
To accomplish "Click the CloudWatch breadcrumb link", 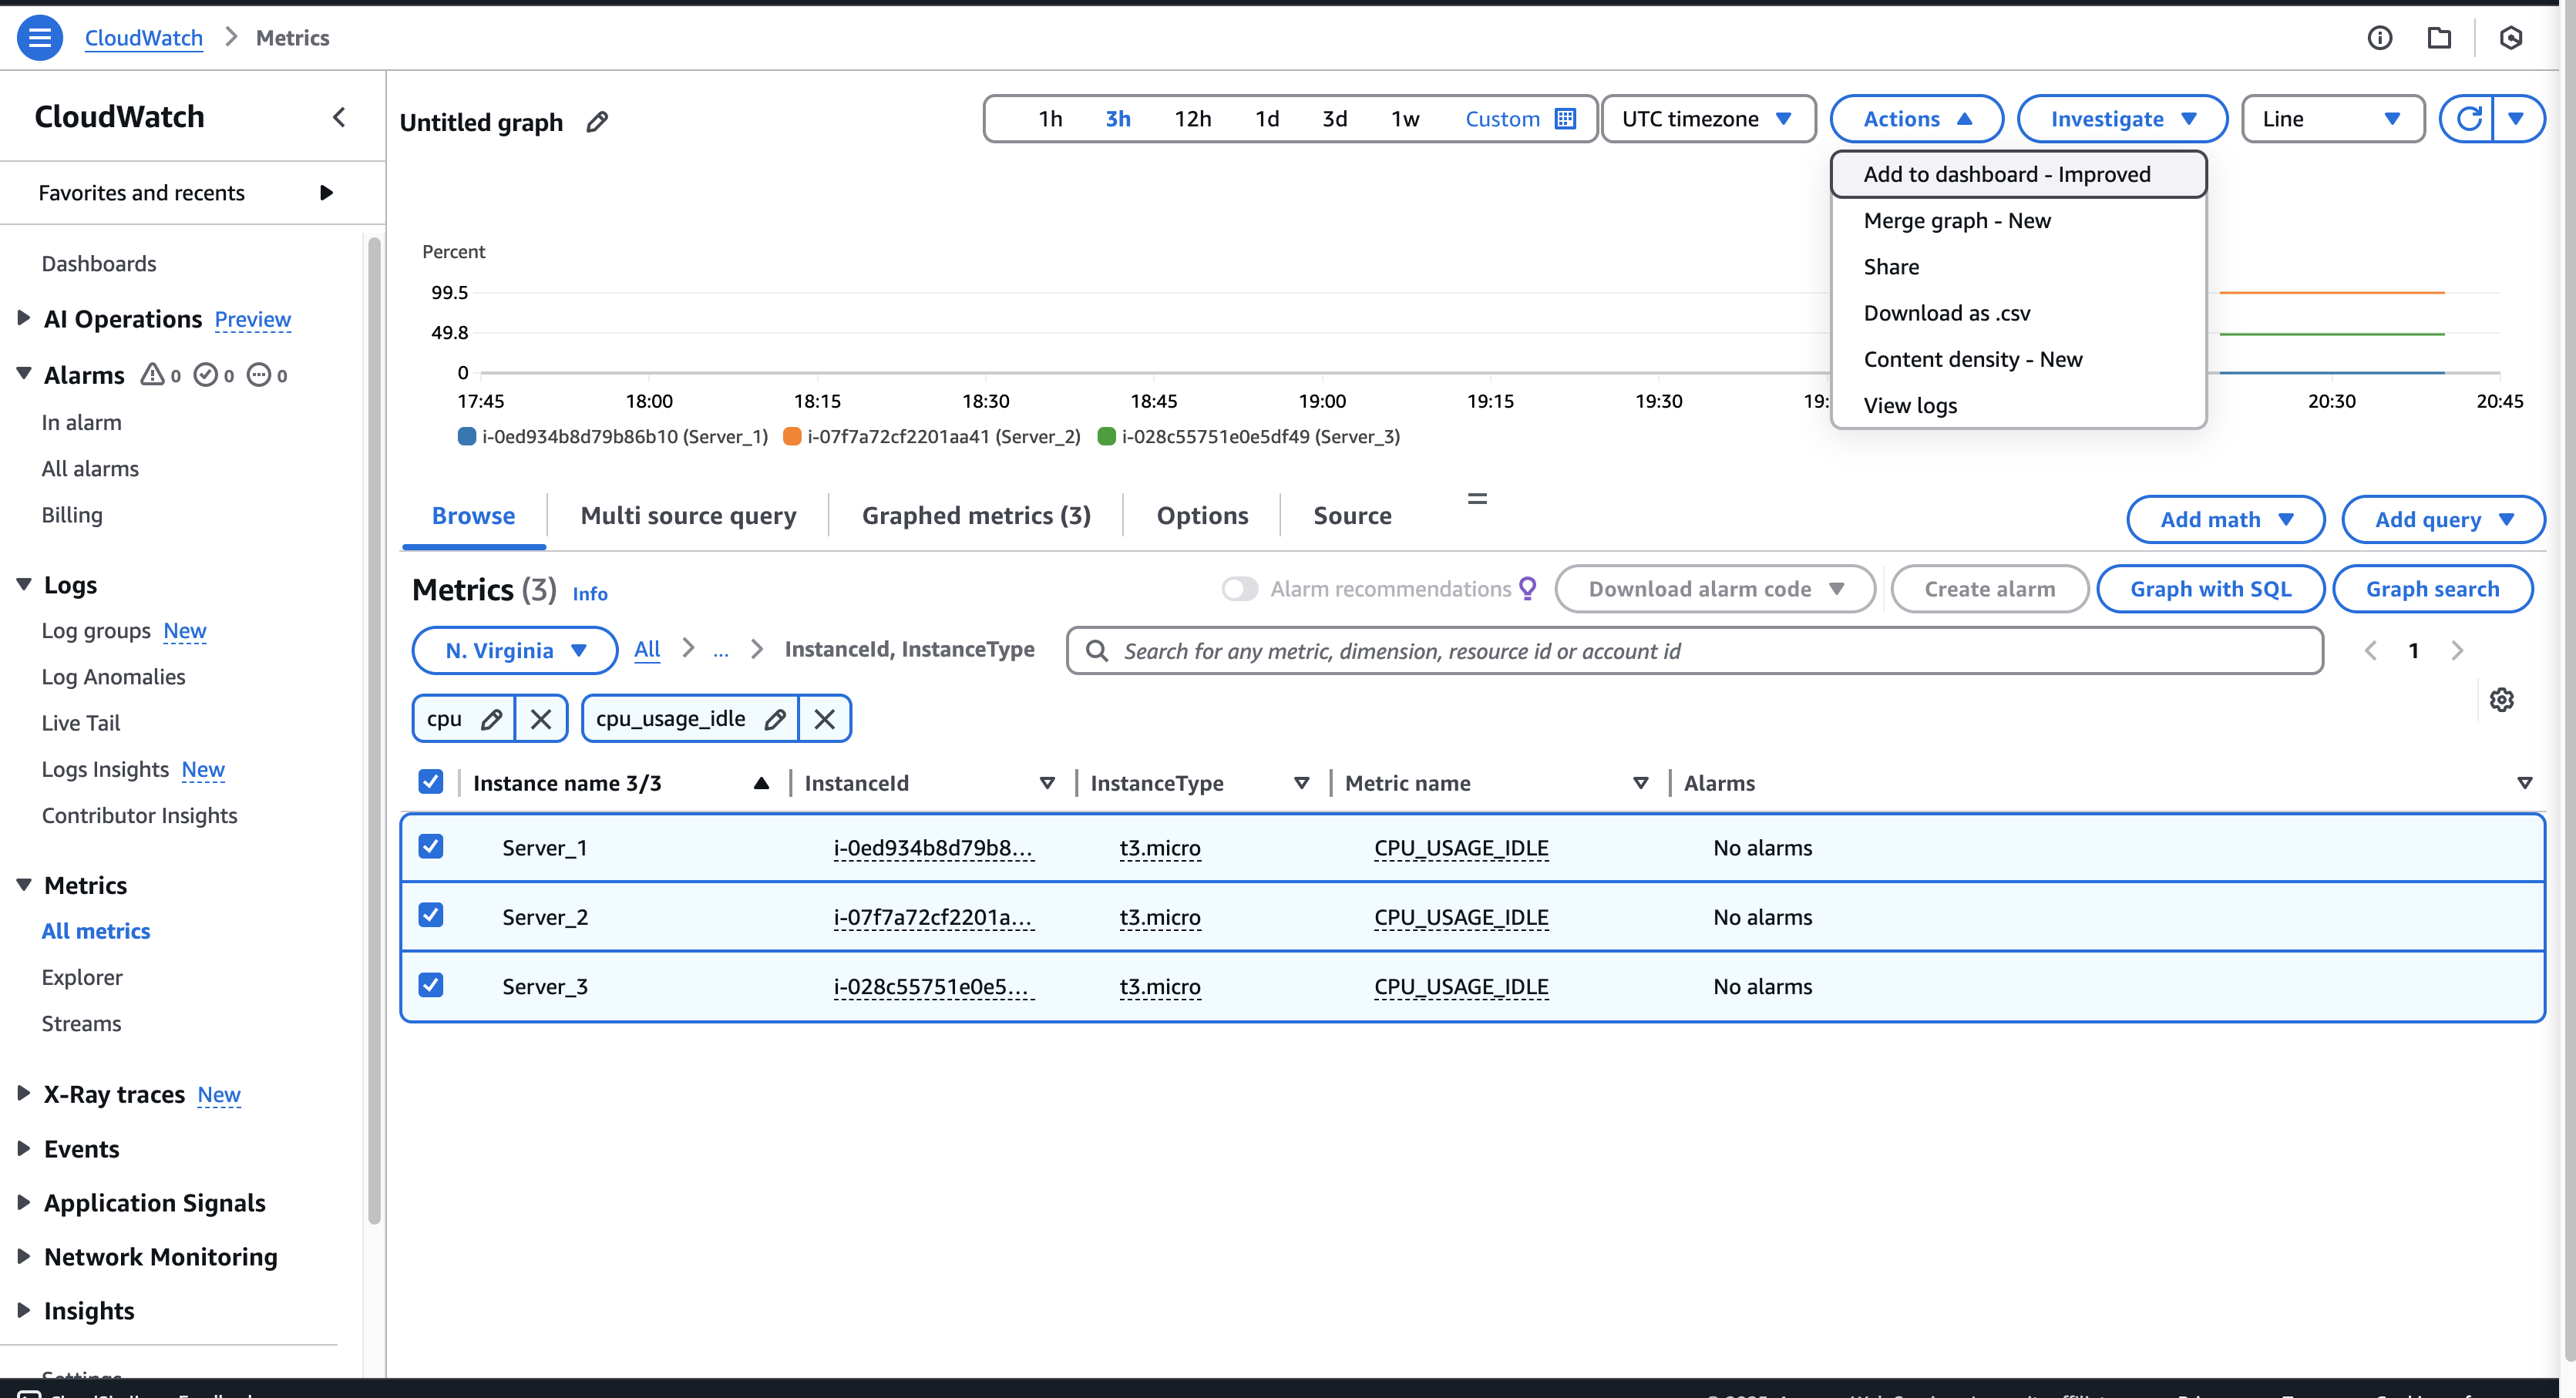I will coord(143,38).
